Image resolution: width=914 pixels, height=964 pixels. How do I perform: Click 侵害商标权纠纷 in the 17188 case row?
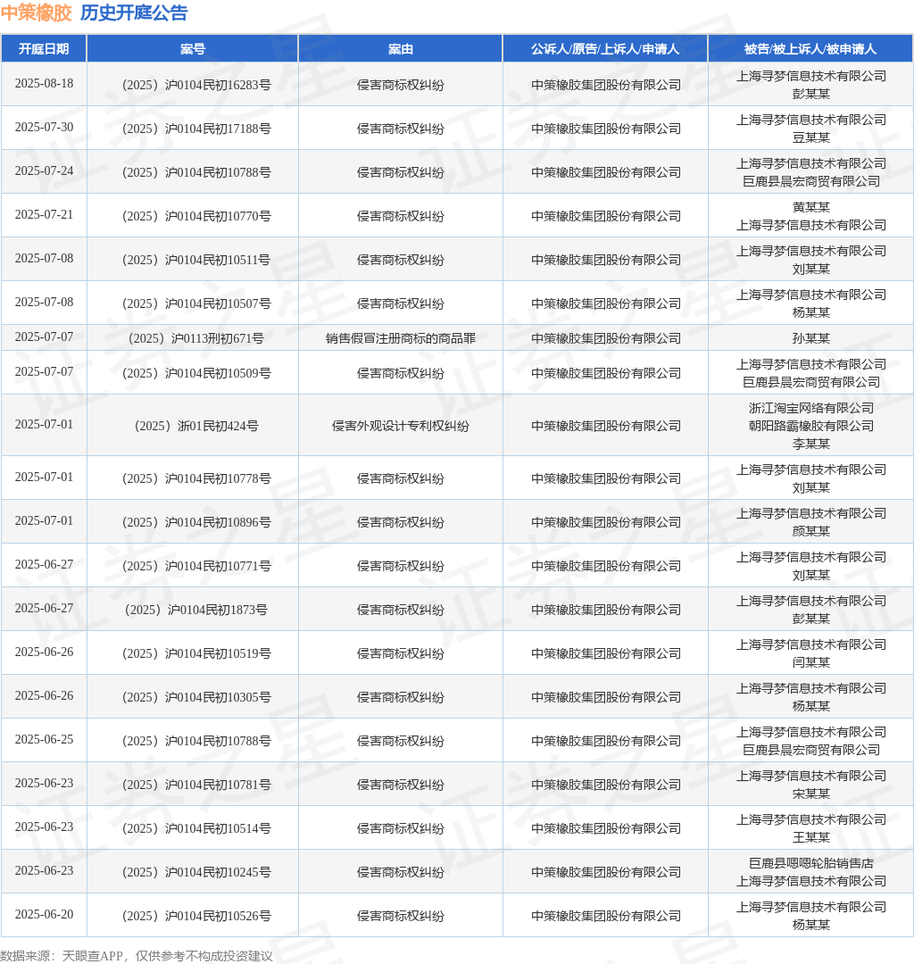point(400,129)
